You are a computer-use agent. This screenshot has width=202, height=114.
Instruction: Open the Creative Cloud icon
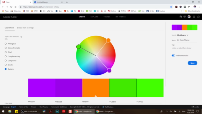click(198, 17)
